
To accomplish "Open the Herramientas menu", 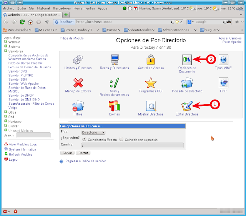I will coord(84,8).
